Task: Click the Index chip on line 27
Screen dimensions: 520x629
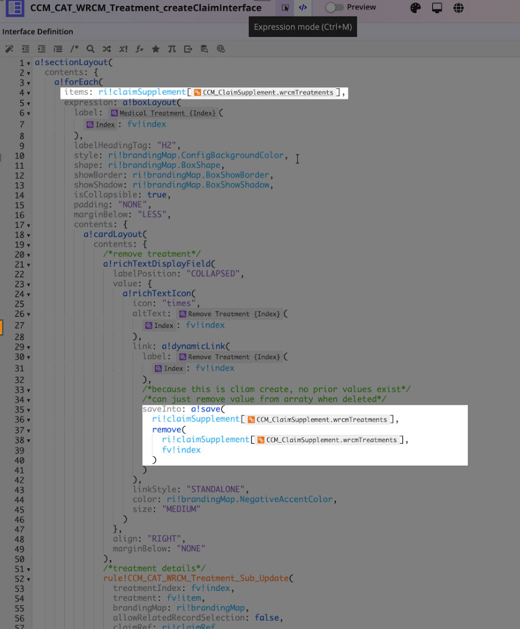Action: pos(159,326)
